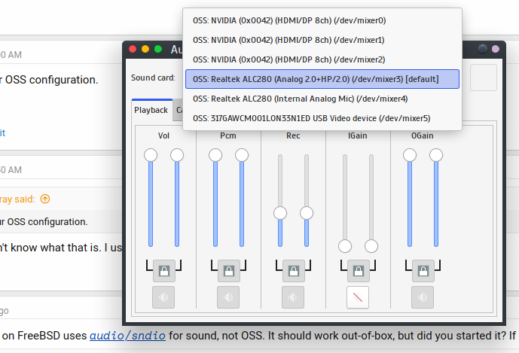Mute the Vol channel speaker button
Image resolution: width=519 pixels, height=353 pixels.
163,297
